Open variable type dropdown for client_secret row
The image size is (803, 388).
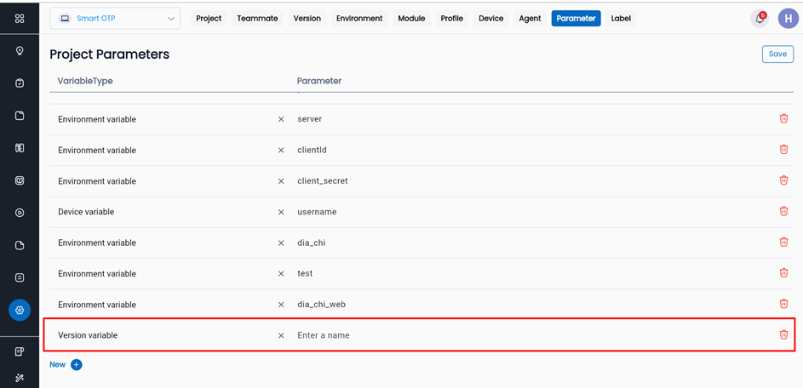tap(162, 181)
